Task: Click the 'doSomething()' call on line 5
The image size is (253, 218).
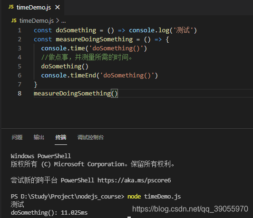Action: pyautogui.click(x=65, y=66)
